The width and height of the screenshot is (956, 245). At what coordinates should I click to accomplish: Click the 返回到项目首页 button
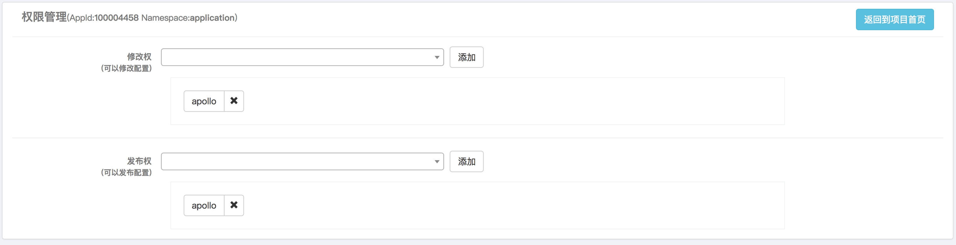(894, 19)
